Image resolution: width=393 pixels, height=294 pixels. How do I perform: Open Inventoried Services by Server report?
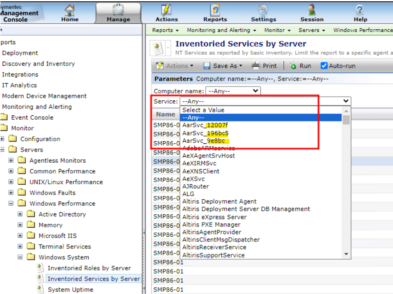point(94,279)
